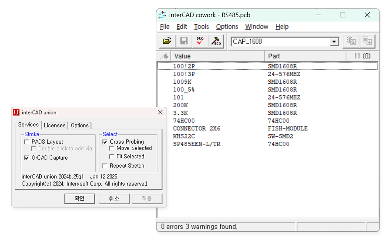Enable the Move Selected checkbox

click(x=112, y=148)
